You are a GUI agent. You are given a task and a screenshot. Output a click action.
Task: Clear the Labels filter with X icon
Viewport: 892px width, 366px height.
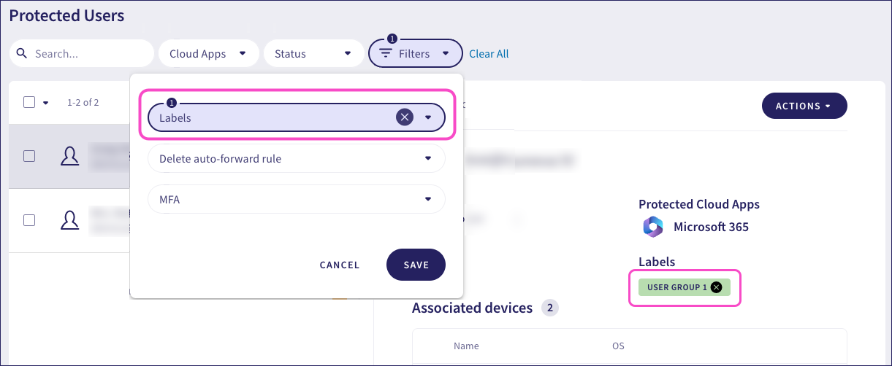point(405,117)
